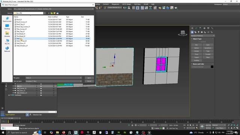This screenshot has width=240, height=135.
Task: Open the view menu icon in dialog
Action: (x=57, y=13)
